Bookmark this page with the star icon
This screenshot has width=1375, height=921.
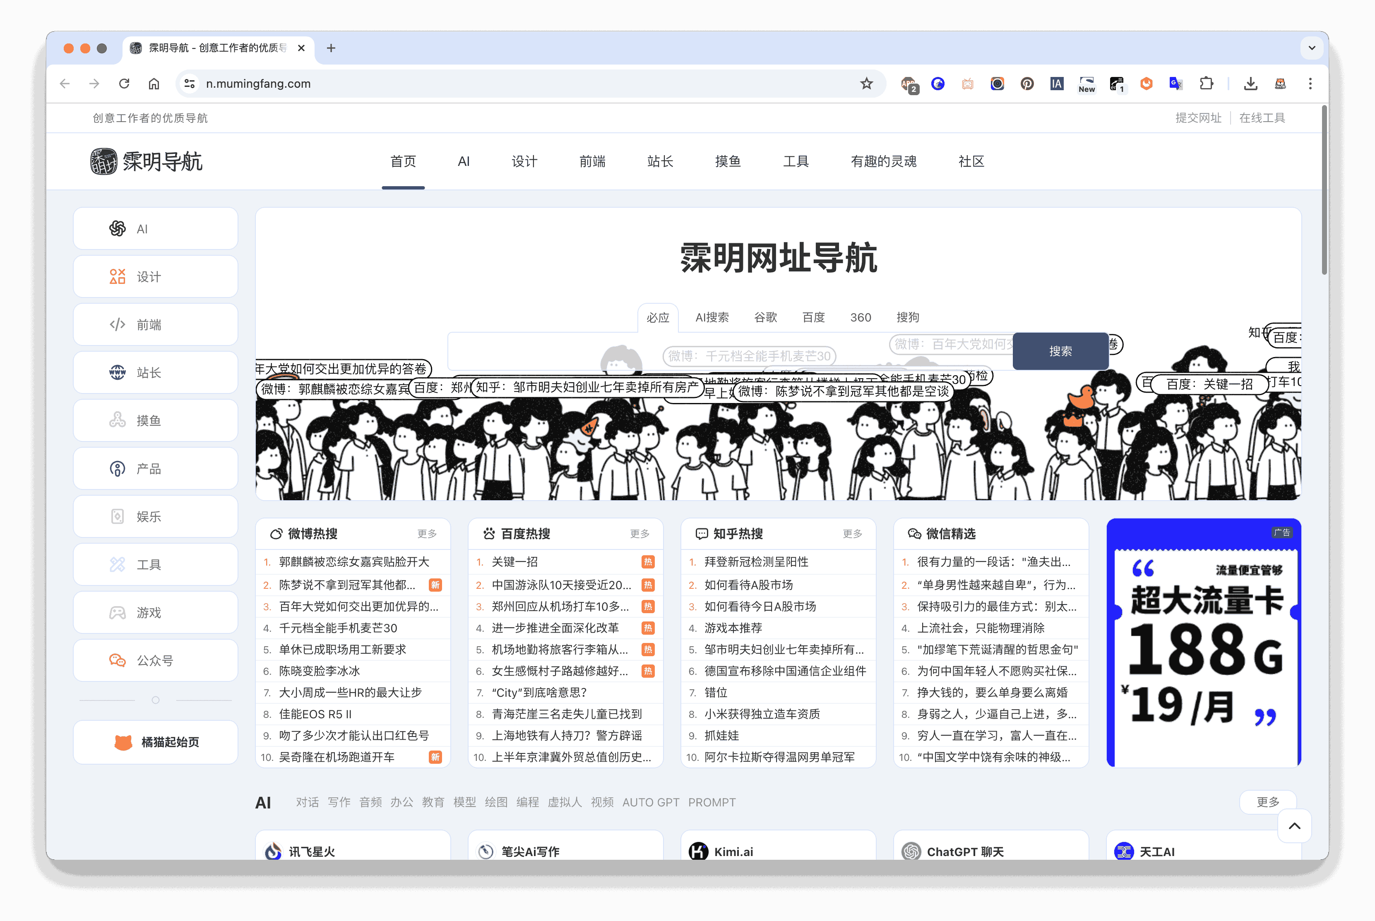point(867,84)
